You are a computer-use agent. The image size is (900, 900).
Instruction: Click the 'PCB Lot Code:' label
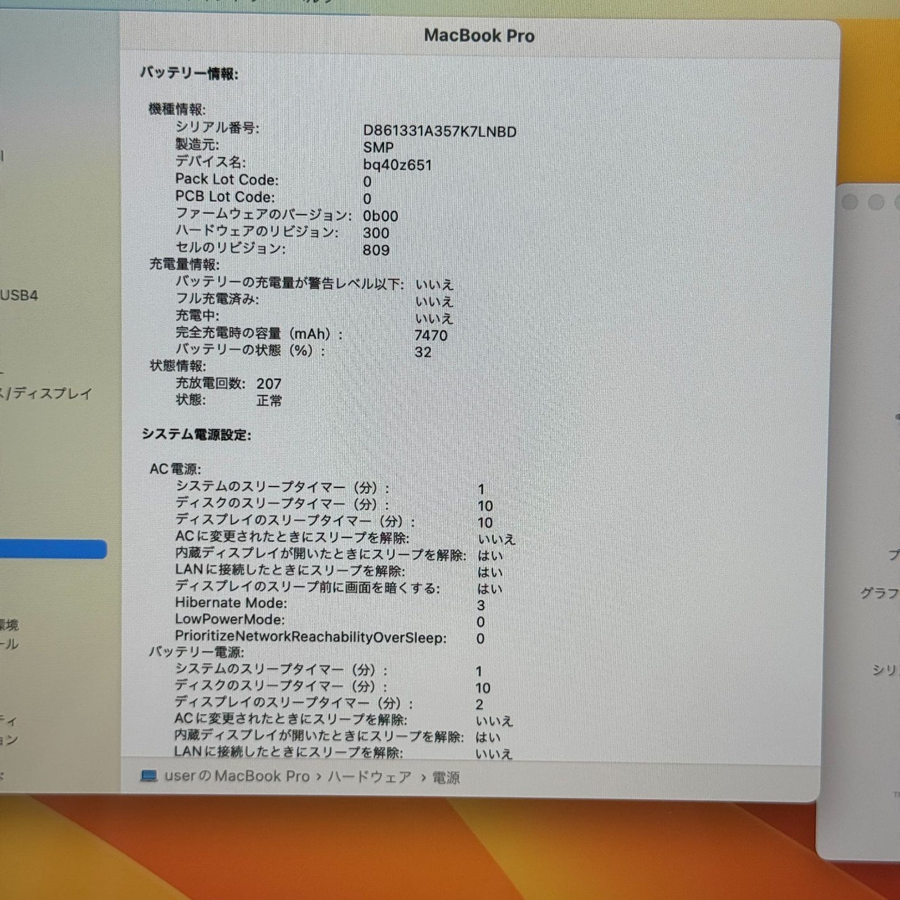coord(225,197)
